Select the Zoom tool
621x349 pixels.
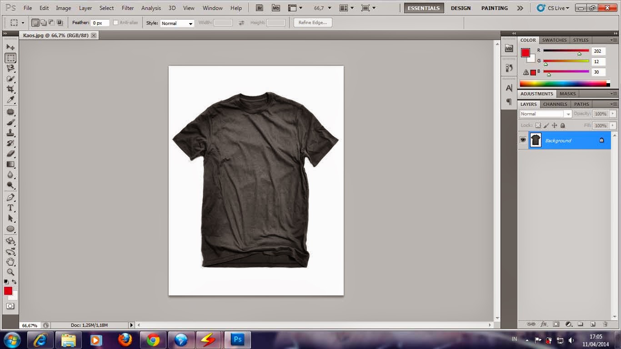click(x=10, y=272)
